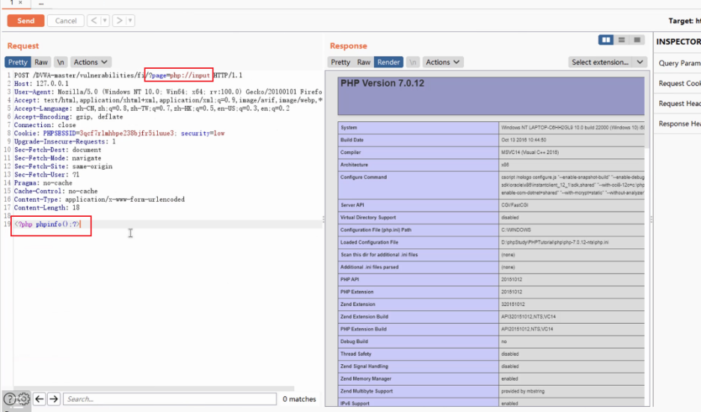Viewport: 701px width, 412px height.
Task: Click Loaded Configuration File row label
Action: [370, 242]
